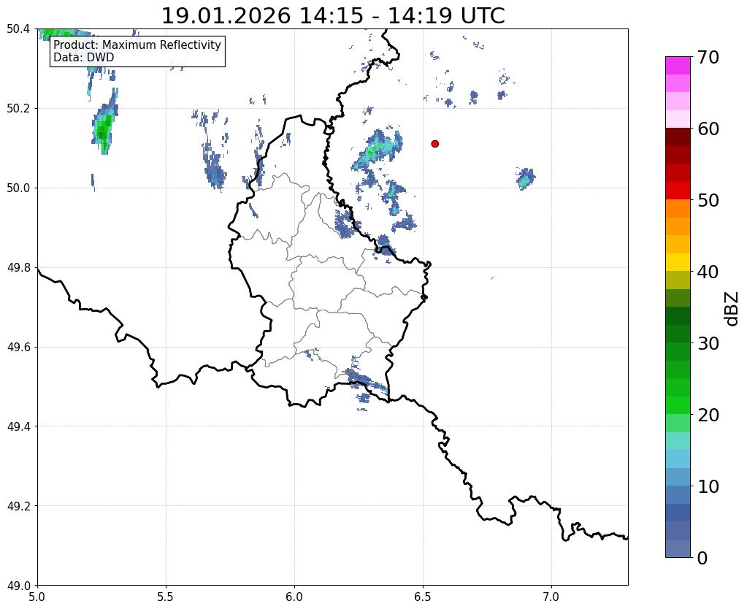This screenshot has height=609, width=747.
Task: Click the 'dBZ' colorbar label
Action: 732,309
